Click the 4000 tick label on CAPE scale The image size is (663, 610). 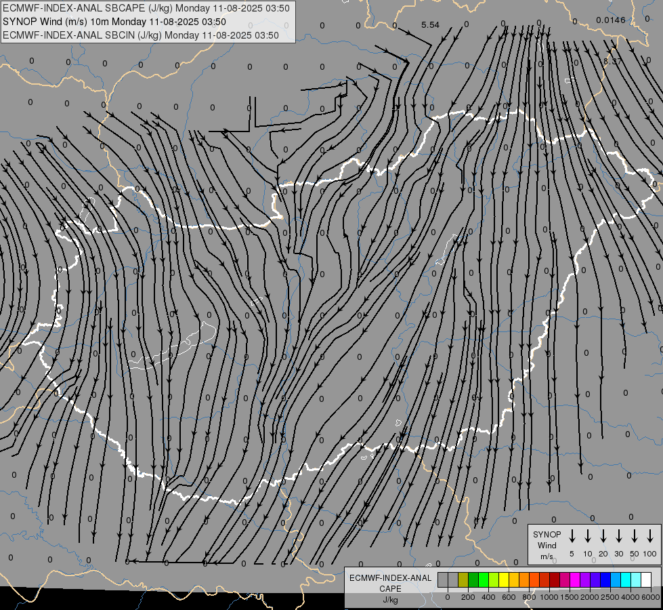(x=630, y=597)
